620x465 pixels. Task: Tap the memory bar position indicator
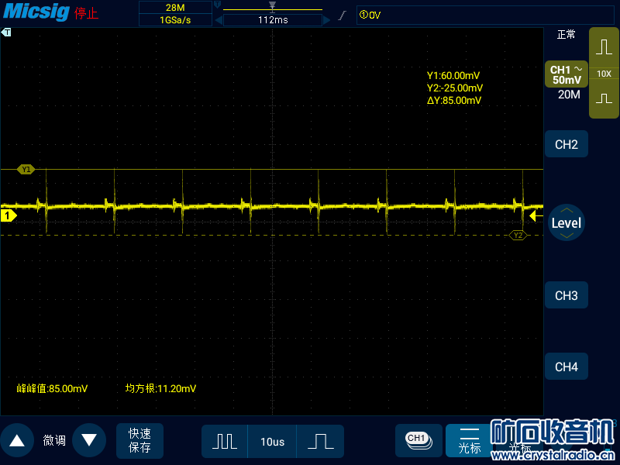273,7
